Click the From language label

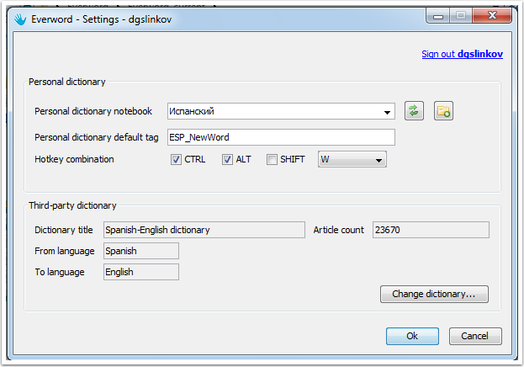[x=65, y=251]
